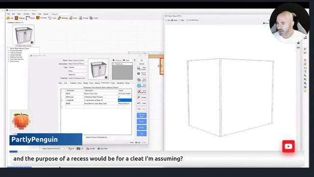314x177 pixels.
Task: Click the red X icon in viewer side toolbar
Action: click(305, 49)
